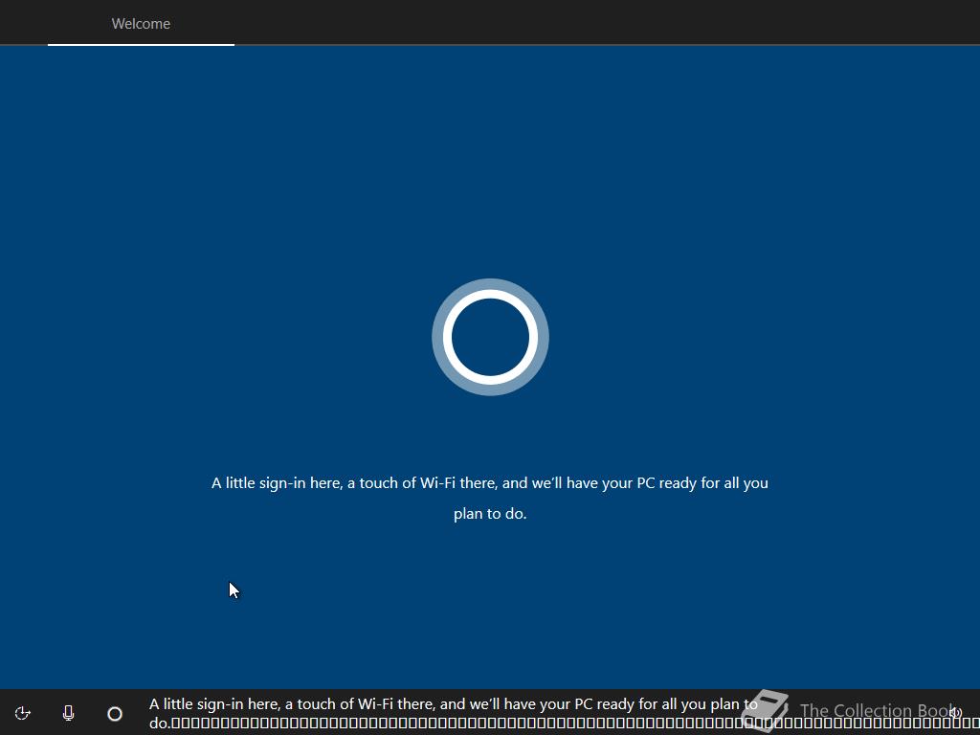Click the small Cortana circle in bottom bar
The width and height of the screenshot is (980, 735).
[x=115, y=714]
